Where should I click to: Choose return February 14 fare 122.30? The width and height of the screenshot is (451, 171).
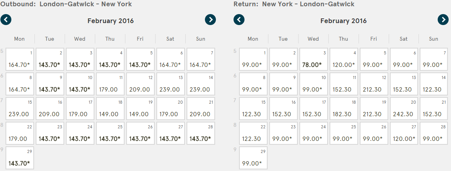pos(434,84)
